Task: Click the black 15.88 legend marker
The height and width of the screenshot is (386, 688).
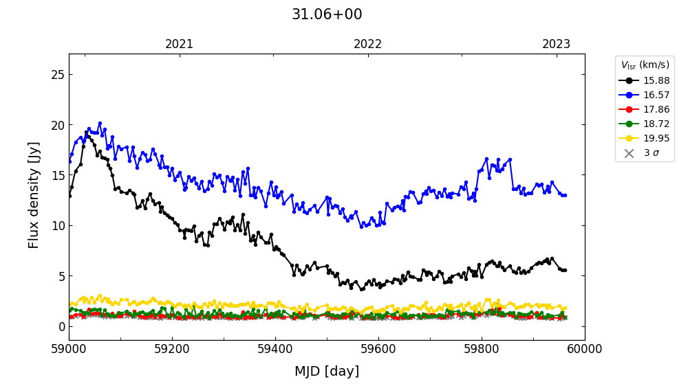Action: (629, 80)
